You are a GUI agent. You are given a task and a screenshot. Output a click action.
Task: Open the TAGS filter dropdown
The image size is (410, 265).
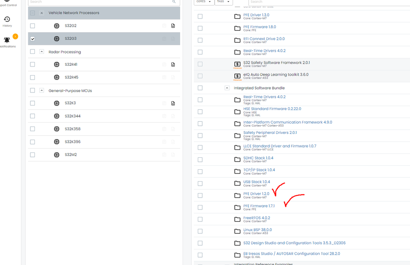224,2
